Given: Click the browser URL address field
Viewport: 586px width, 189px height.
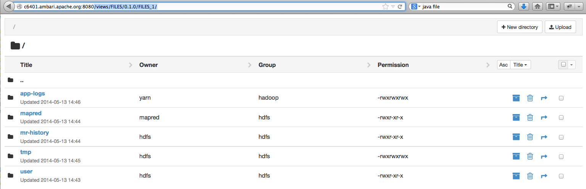Looking at the screenshot, I should coord(229,6).
